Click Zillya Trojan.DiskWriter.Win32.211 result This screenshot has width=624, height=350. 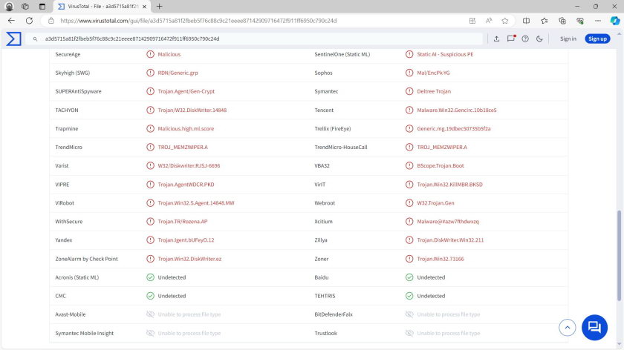[x=450, y=240]
